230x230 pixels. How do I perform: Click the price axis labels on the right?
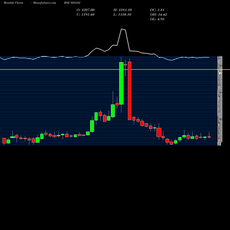[219, 101]
